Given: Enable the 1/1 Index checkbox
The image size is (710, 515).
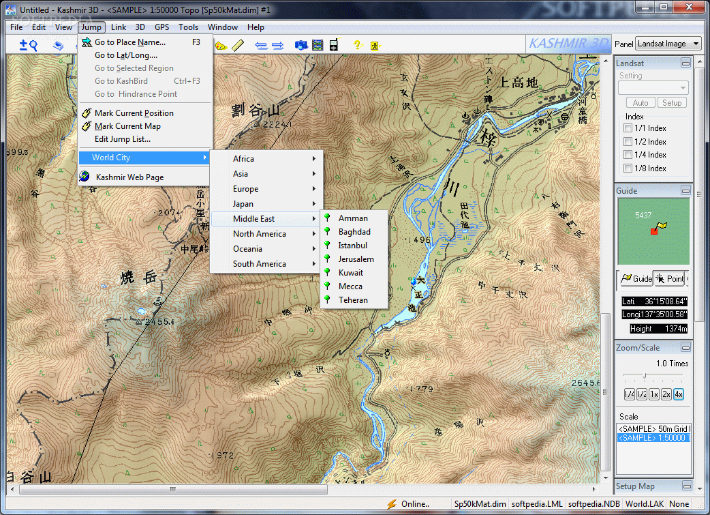Looking at the screenshot, I should pyautogui.click(x=628, y=128).
